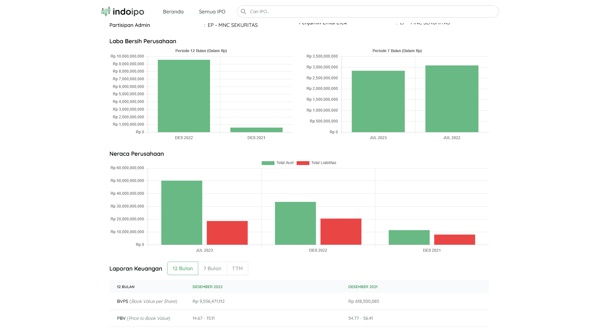Click DES 2022 Total Aset green bar
This screenshot has width=598, height=331.
click(x=295, y=223)
